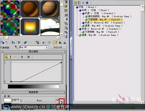145x111 pixels.
Task: Select the root 灯地 (Blend) node
Action: 86,7
